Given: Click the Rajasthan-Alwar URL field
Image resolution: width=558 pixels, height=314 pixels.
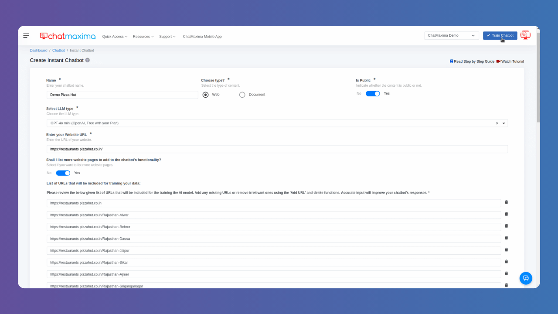Looking at the screenshot, I should point(274,215).
